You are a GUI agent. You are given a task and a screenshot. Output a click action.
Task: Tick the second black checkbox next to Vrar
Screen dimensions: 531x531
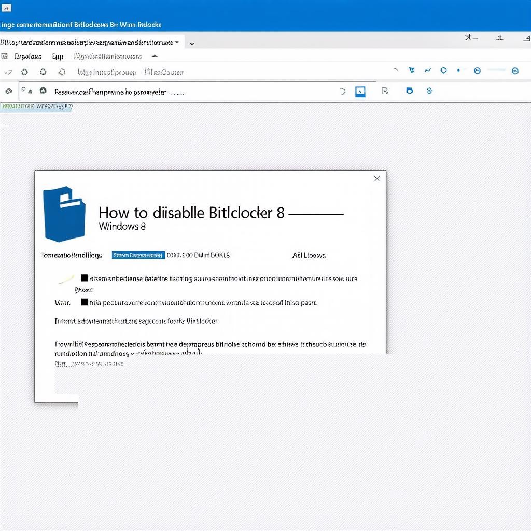point(85,302)
